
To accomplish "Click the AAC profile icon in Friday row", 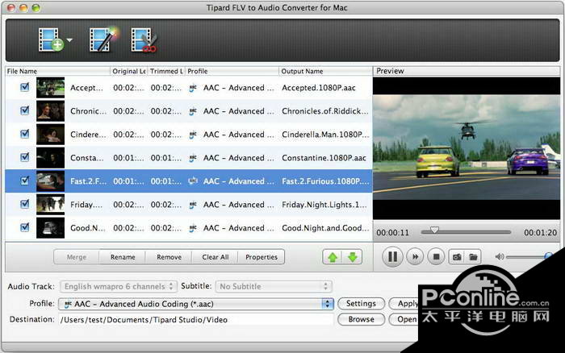I will 193,205.
